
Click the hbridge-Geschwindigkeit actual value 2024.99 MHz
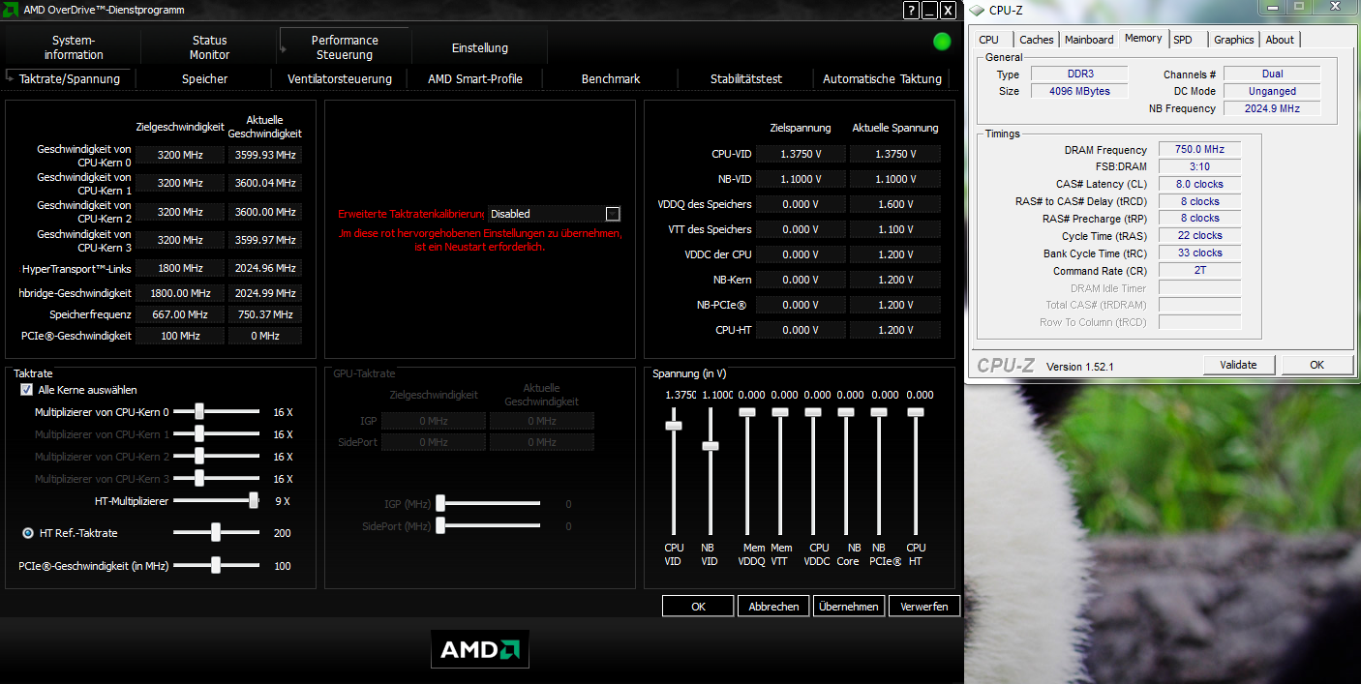click(264, 293)
